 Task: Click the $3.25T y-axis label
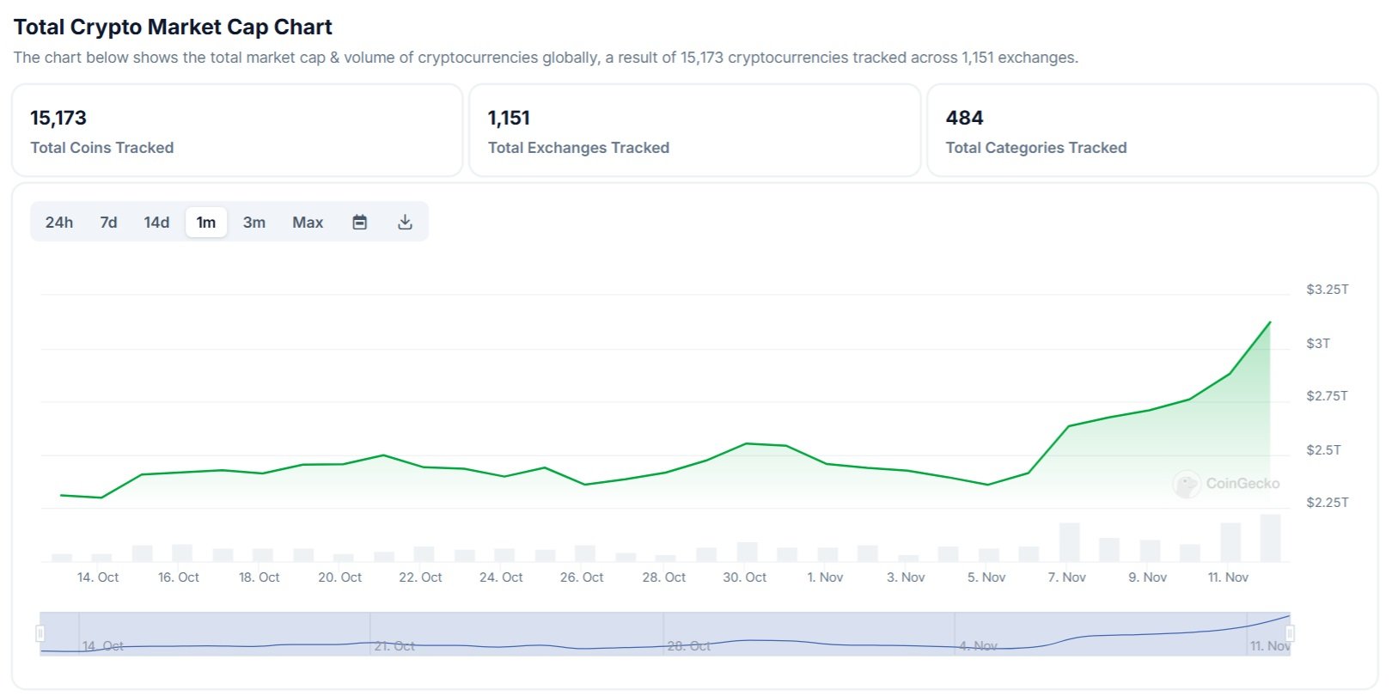point(1328,290)
